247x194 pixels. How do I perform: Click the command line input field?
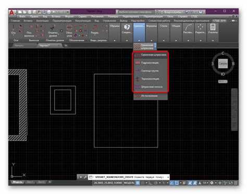(129, 177)
